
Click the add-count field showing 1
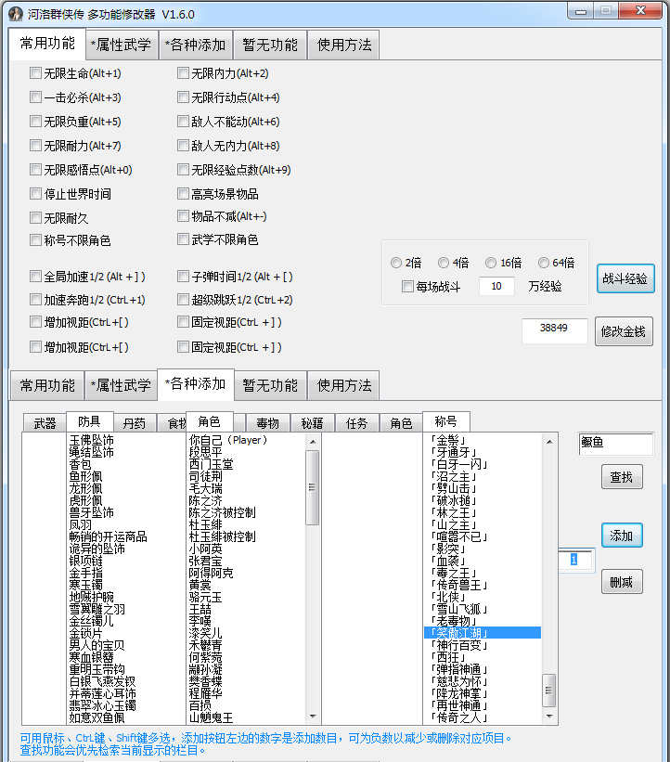[575, 561]
